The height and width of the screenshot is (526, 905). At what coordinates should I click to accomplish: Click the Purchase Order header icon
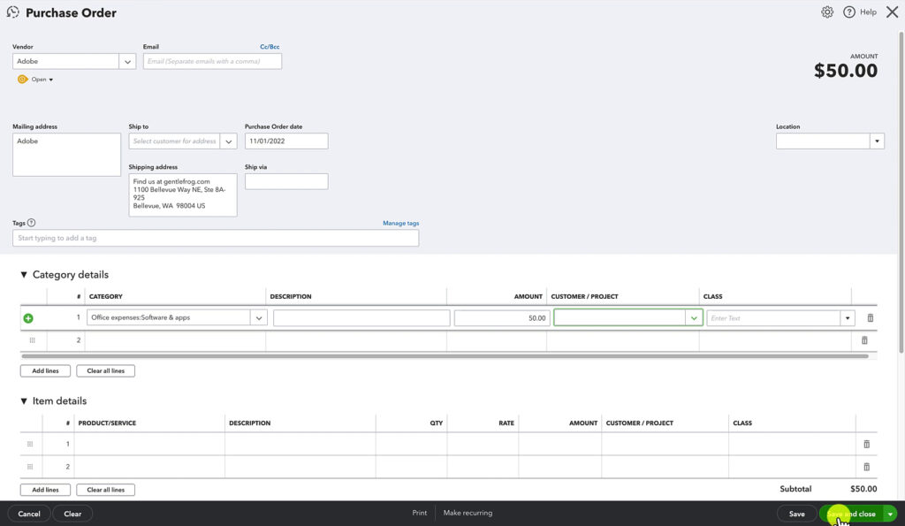coord(12,11)
